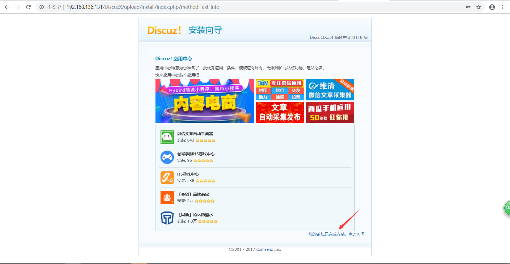
Task: Click the browser forward arrow
Action: point(18,7)
